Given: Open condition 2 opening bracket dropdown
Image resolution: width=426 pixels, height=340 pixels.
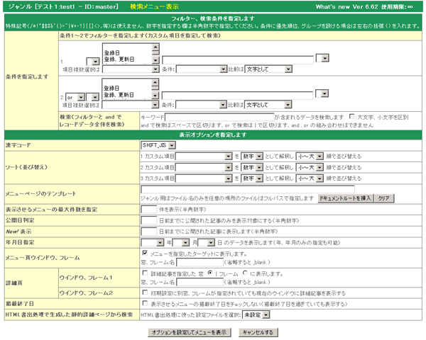Looking at the screenshot, I should [x=92, y=97].
